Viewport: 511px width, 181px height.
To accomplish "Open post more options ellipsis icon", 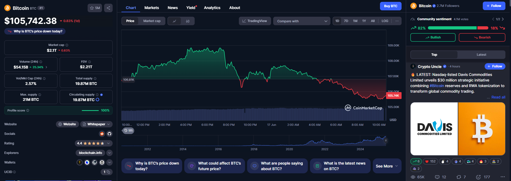I will click(x=502, y=177).
